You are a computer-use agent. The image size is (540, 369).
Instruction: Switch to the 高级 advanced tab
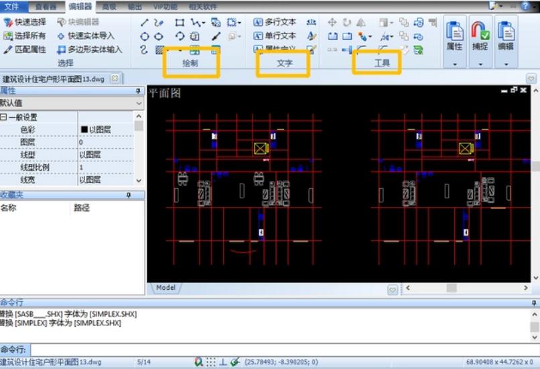pos(109,7)
